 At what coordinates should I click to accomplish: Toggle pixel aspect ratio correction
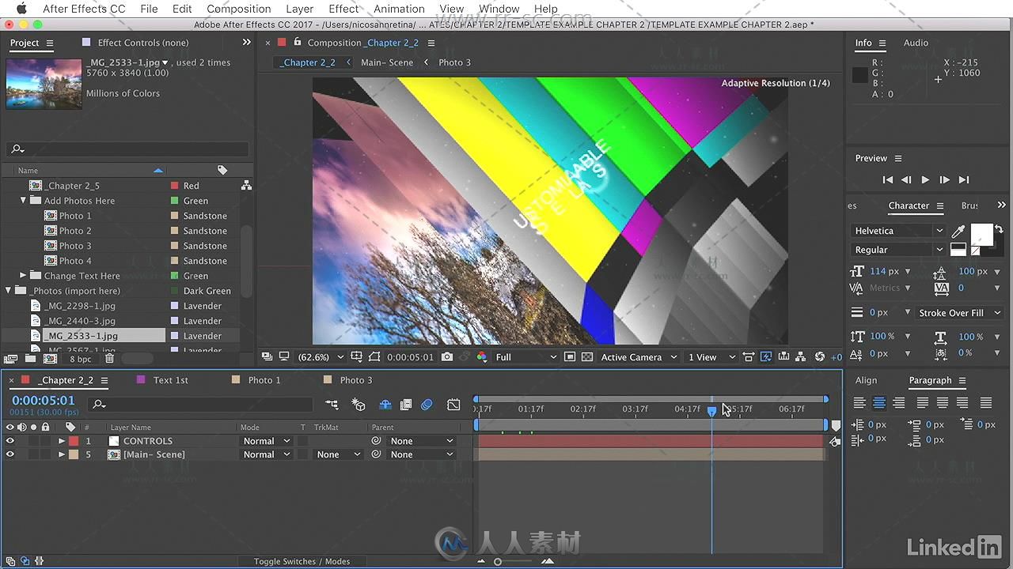click(749, 357)
